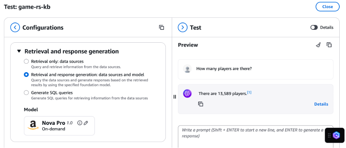Click the Close button
Screen dimensions: 346x148
pyautogui.click(x=328, y=7)
